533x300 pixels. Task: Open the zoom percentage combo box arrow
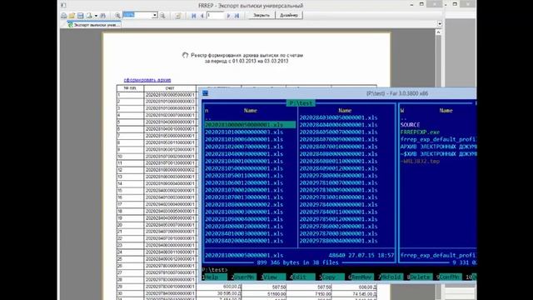[155, 15]
